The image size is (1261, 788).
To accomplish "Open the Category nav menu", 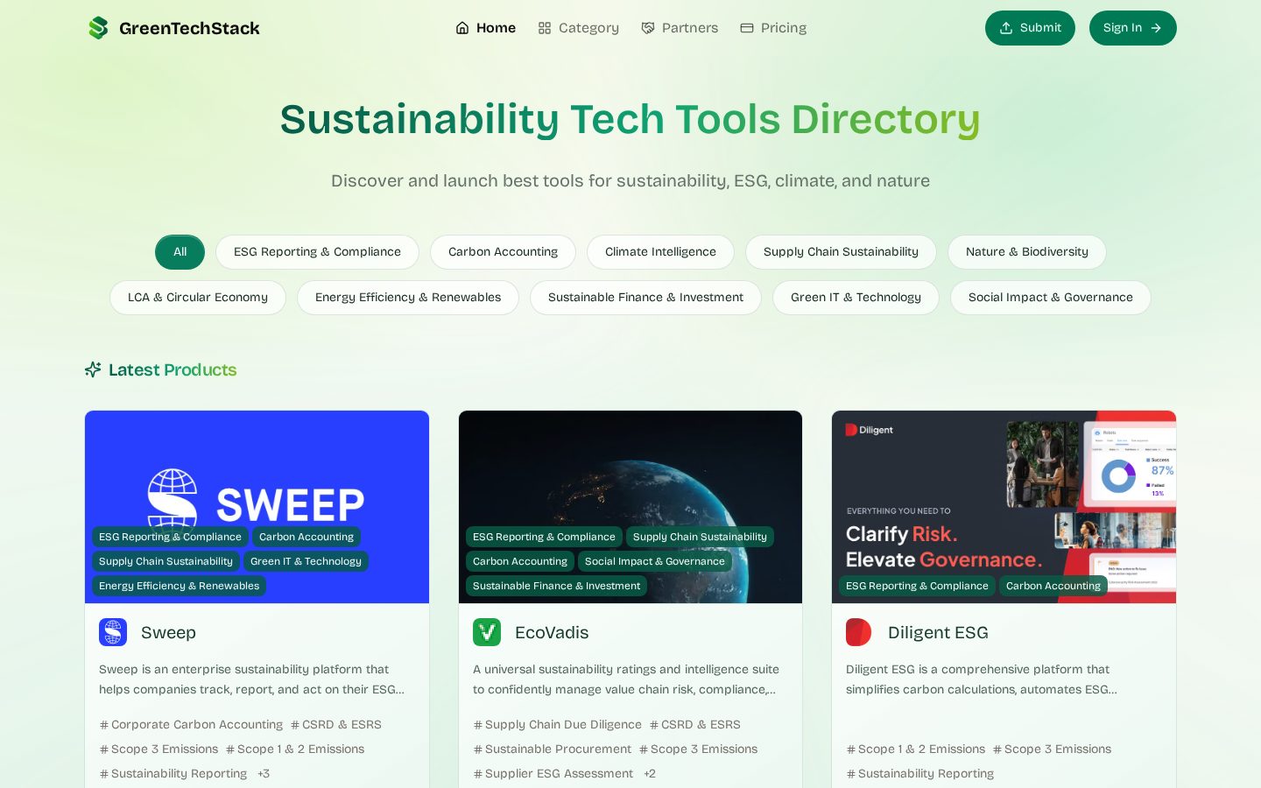I will coord(578,28).
